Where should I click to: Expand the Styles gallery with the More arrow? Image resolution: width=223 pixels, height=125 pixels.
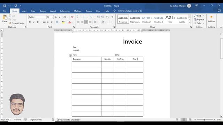[189, 23]
